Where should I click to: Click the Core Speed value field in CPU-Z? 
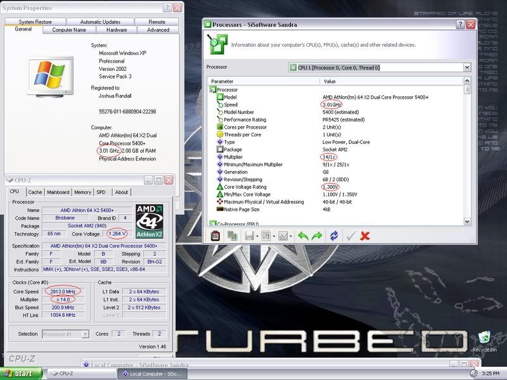(63, 292)
